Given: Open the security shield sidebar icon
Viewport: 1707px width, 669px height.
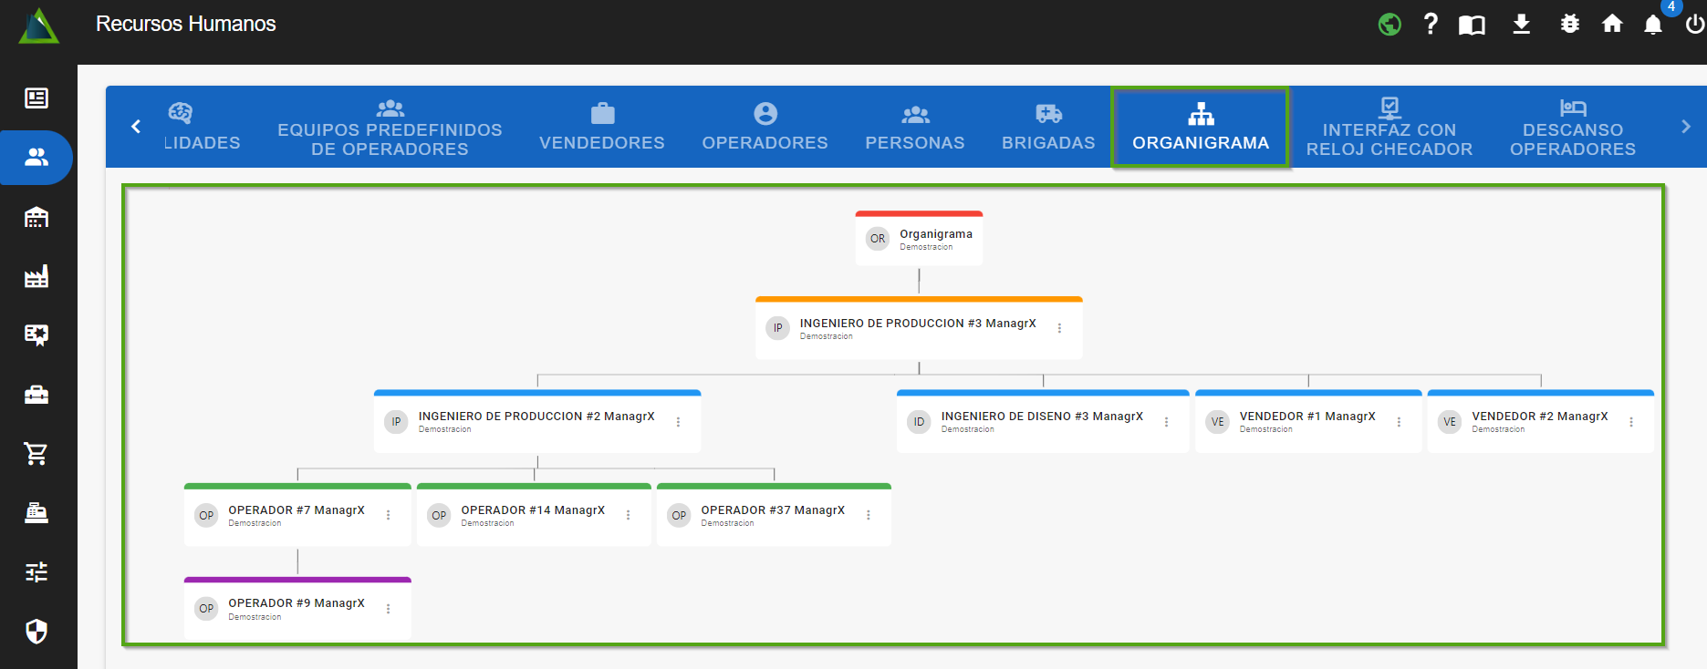Looking at the screenshot, I should pyautogui.click(x=36, y=631).
